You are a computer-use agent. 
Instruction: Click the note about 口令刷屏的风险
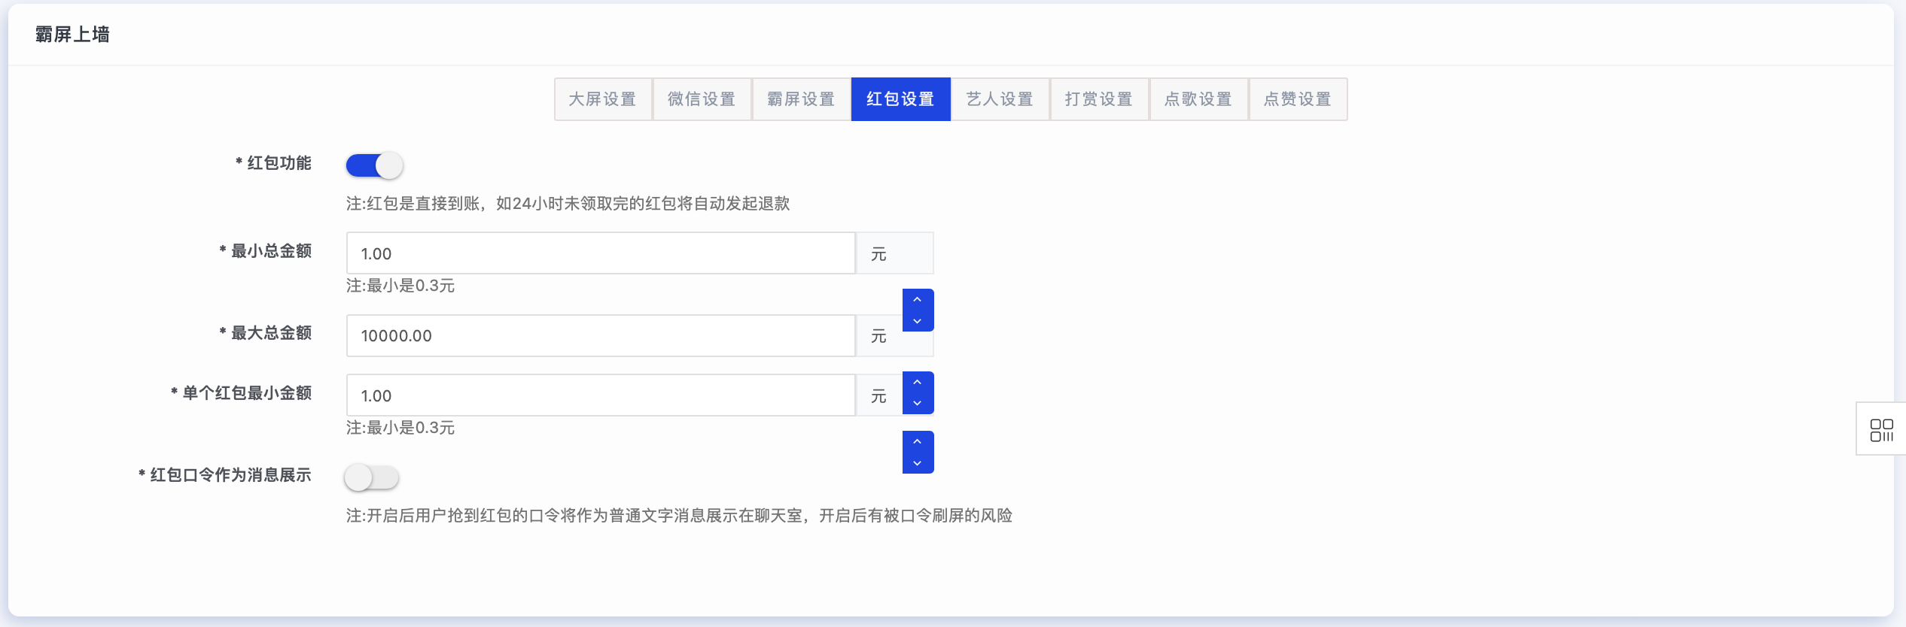(679, 516)
